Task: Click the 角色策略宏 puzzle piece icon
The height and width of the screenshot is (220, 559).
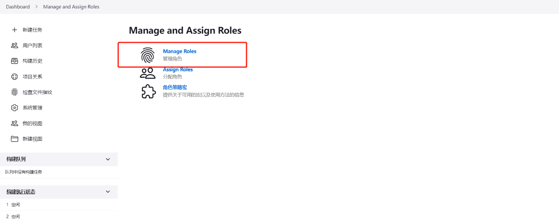Action: [x=148, y=91]
